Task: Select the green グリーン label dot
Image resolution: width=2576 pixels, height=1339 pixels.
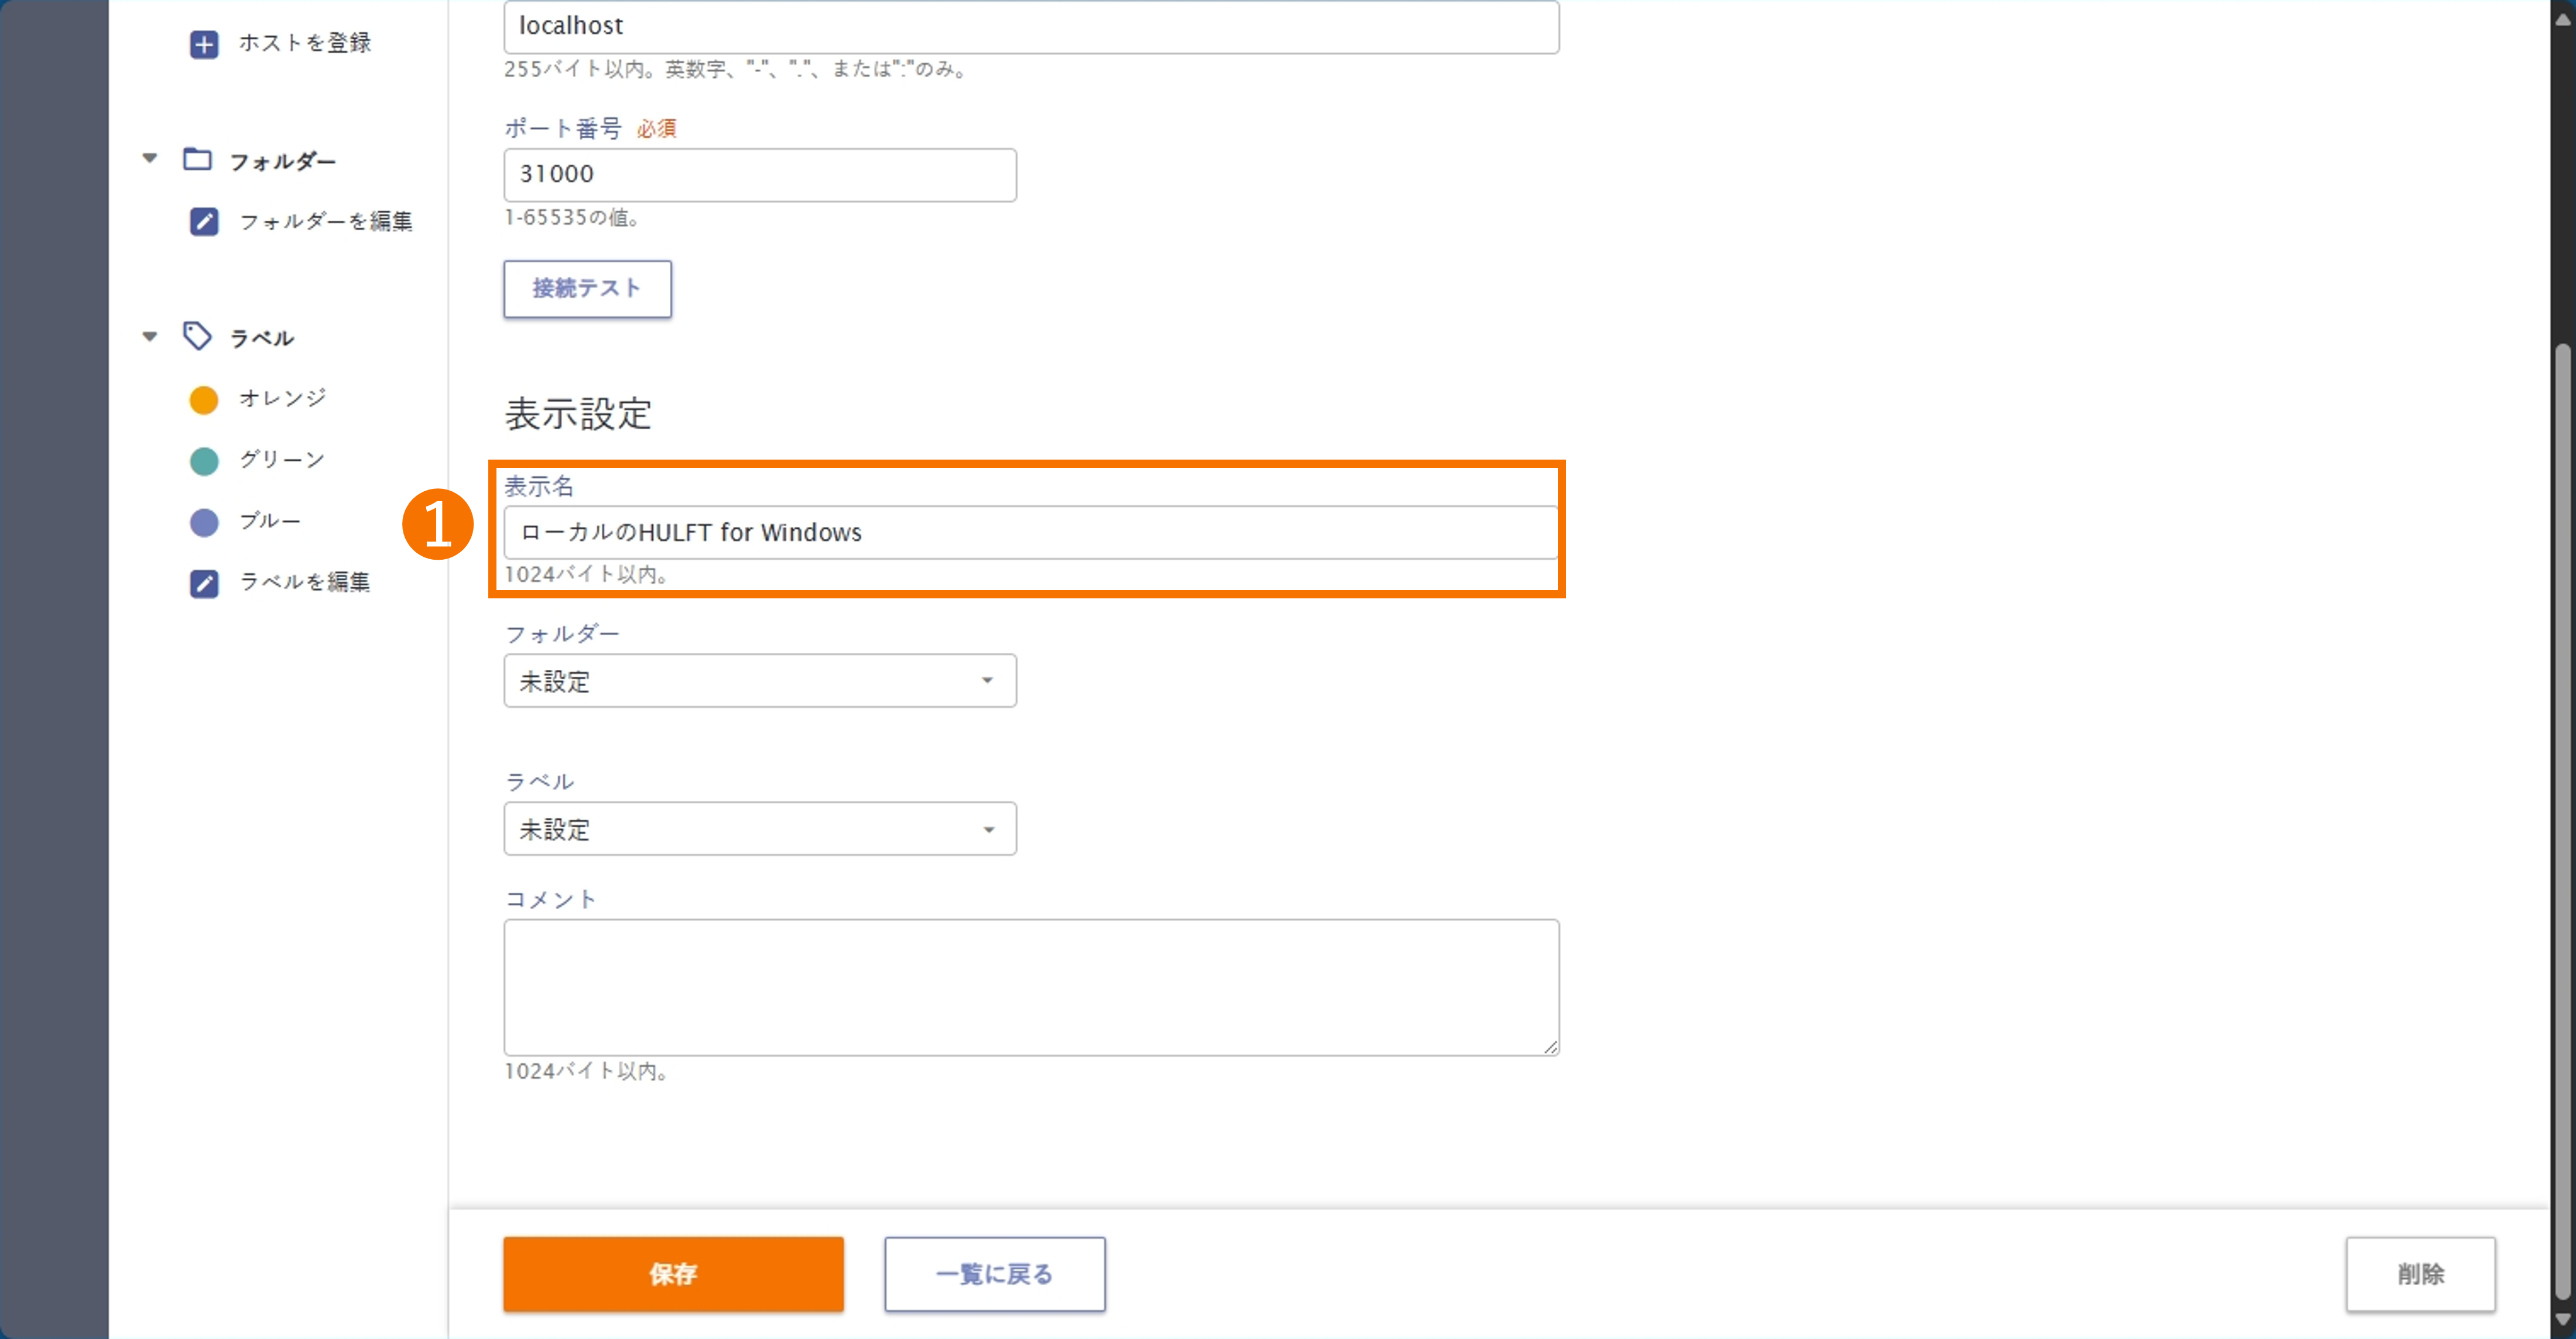Action: (x=204, y=461)
